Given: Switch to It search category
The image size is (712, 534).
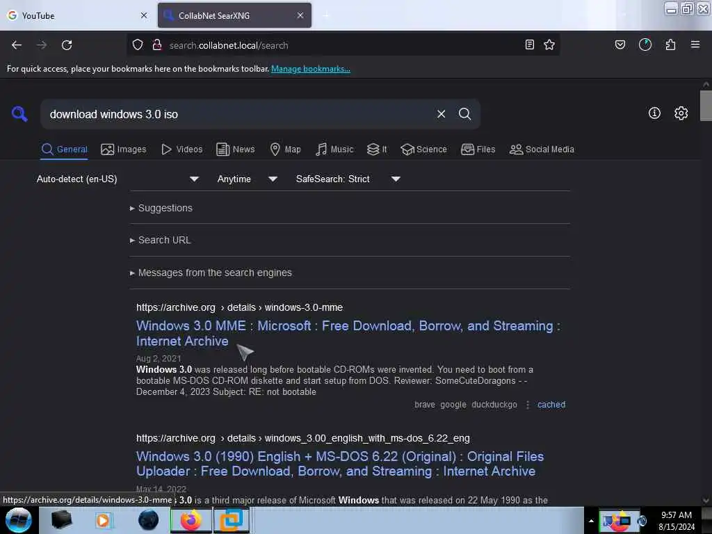Looking at the screenshot, I should coord(377,149).
